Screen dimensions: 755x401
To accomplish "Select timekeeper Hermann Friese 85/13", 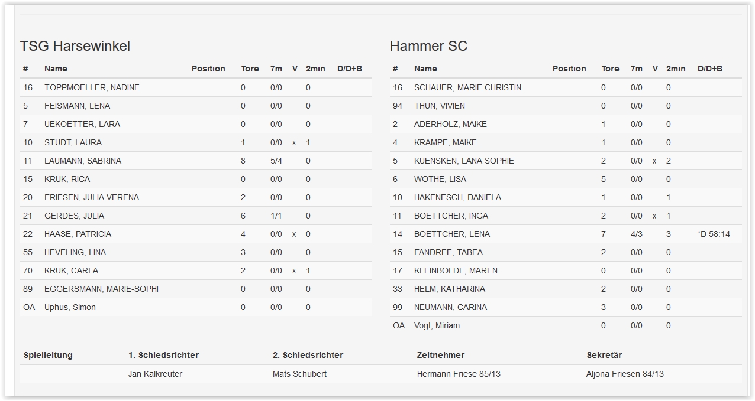I will click(x=459, y=374).
